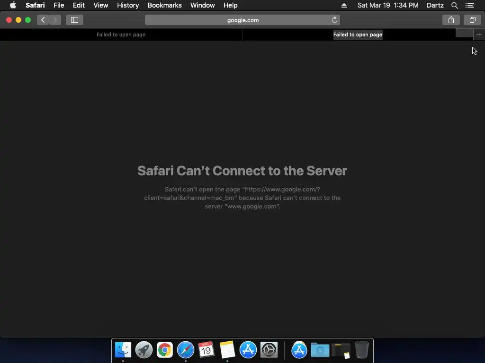Screen dimensions: 485x363
Task: Open Finder from the Dock
Action: pyautogui.click(x=123, y=350)
